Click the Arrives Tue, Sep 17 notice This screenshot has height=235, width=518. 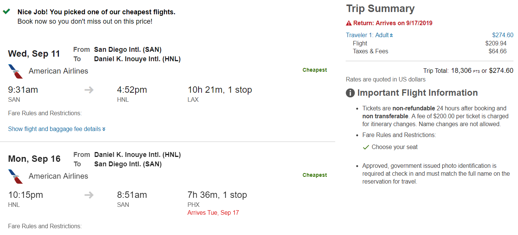pos(213,213)
